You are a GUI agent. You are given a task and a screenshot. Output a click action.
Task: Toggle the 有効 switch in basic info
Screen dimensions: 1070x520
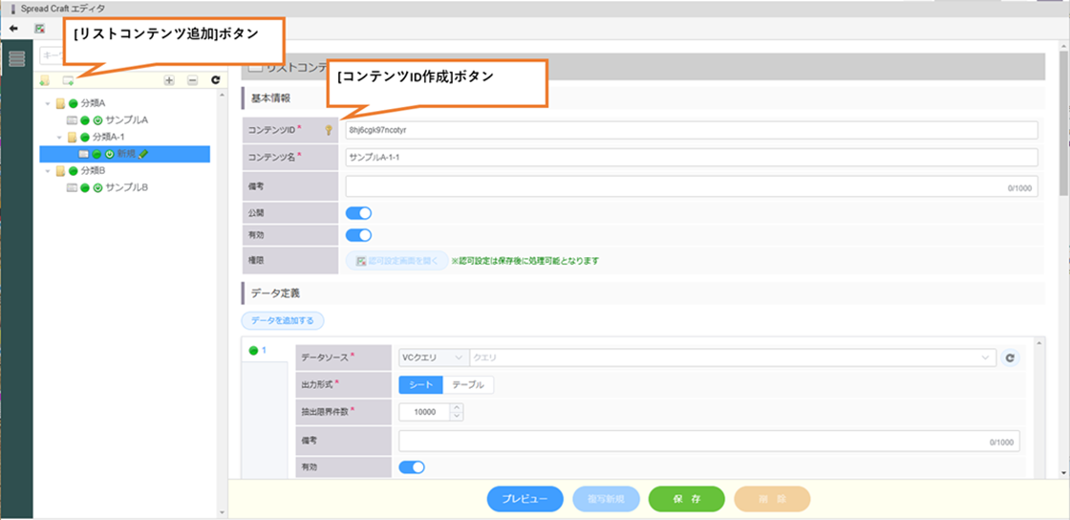[x=358, y=235]
